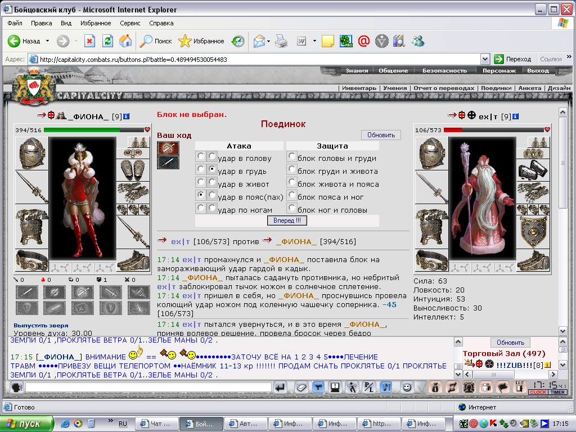
Task: Select second radio for удар в живот
Action: tap(212, 182)
